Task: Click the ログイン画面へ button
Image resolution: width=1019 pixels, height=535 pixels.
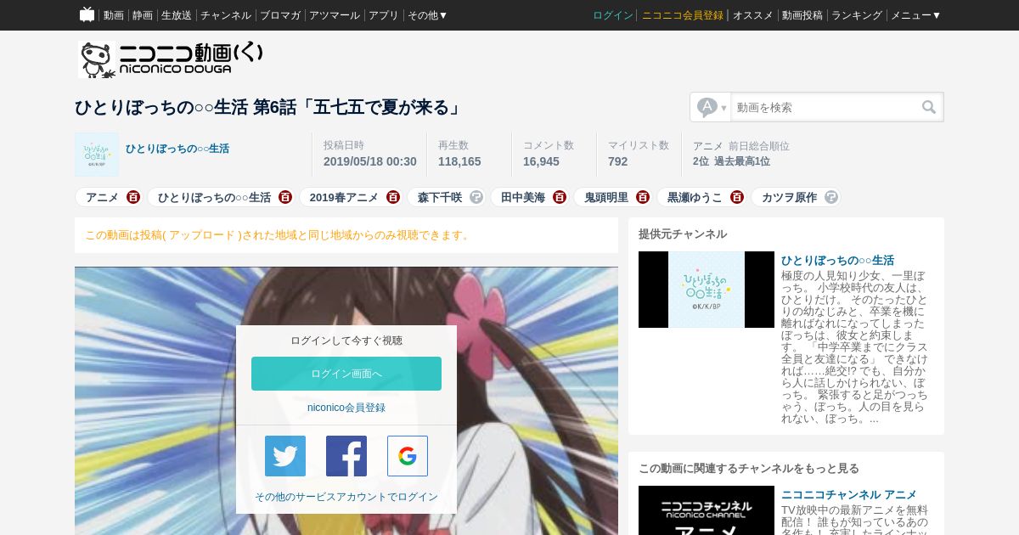Action: 346,374
